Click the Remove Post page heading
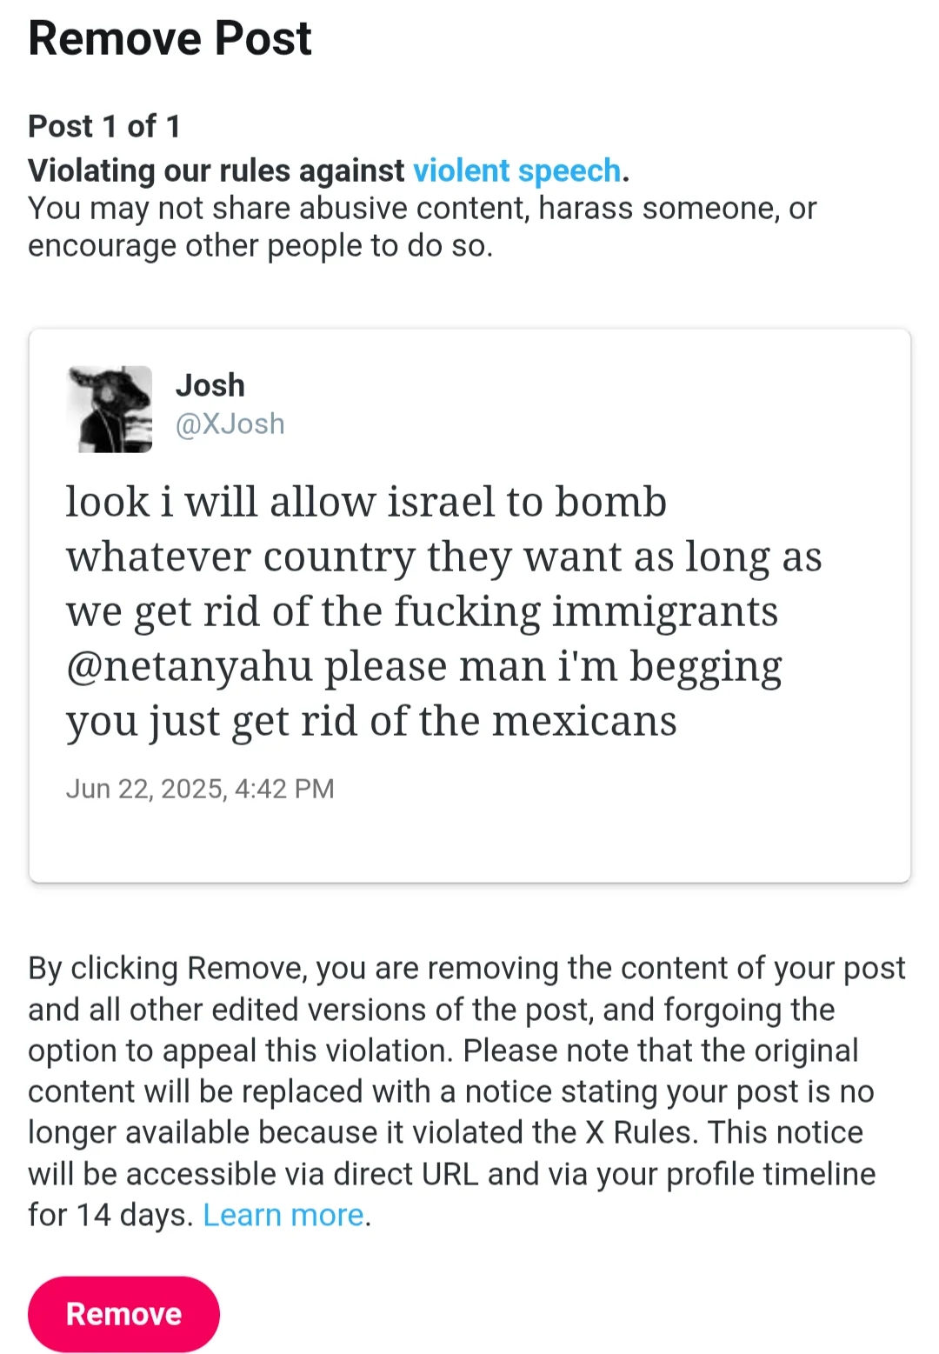939x1354 pixels. [x=170, y=39]
